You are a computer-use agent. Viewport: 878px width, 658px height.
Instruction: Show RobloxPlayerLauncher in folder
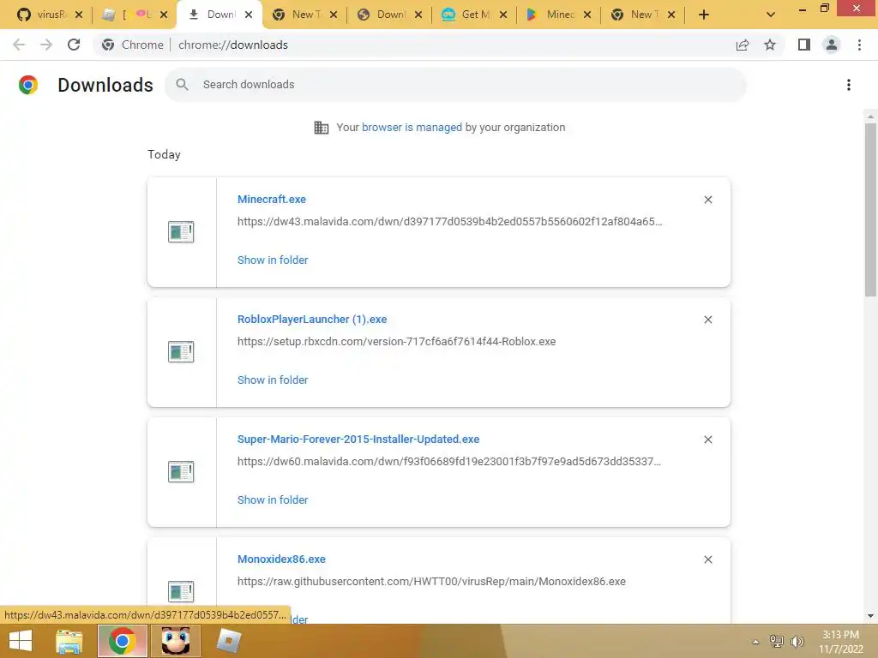coord(273,380)
